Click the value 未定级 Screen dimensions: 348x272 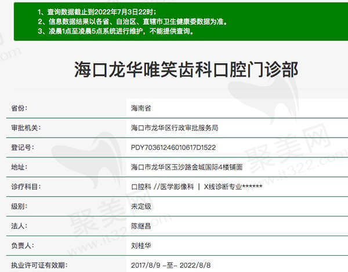click(x=141, y=207)
